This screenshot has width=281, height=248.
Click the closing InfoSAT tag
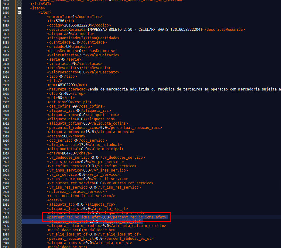click(x=41, y=4)
